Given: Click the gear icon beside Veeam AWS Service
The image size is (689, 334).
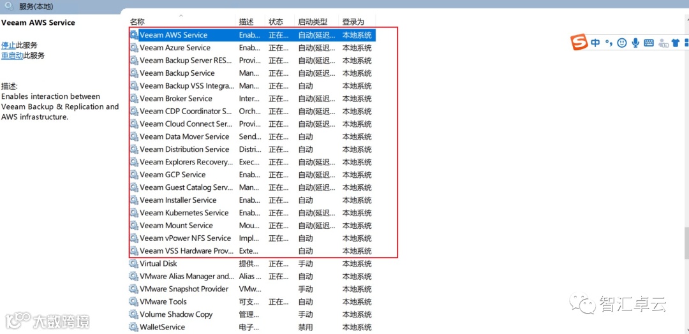Looking at the screenshot, I should 133,34.
